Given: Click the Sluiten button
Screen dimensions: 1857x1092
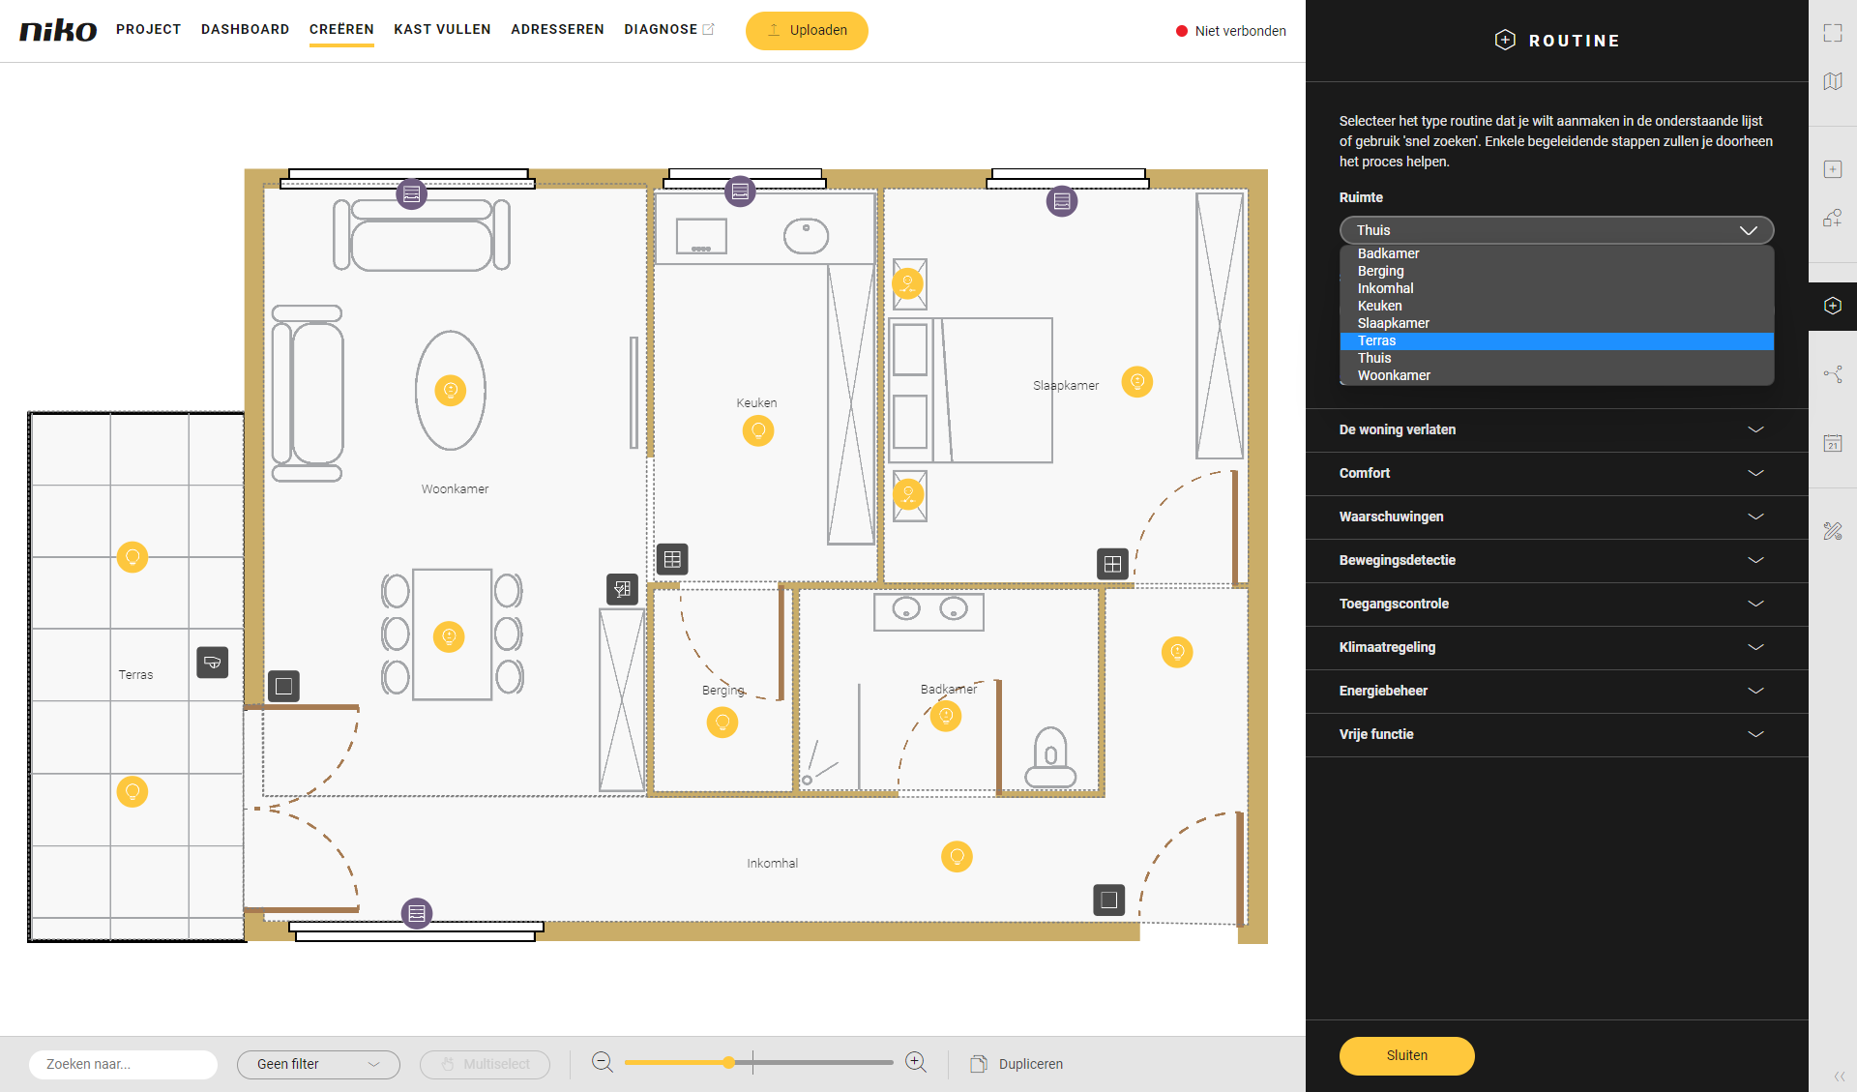Looking at the screenshot, I should pyautogui.click(x=1406, y=1055).
